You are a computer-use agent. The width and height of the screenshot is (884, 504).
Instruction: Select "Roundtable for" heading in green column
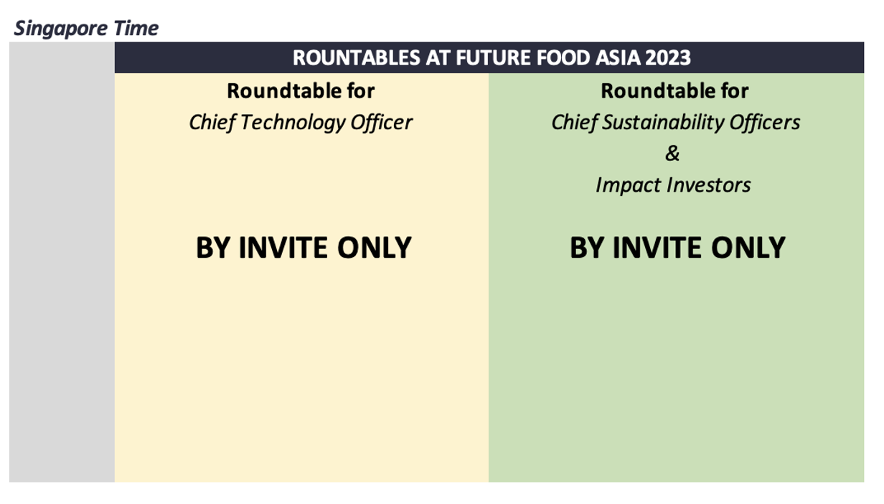(674, 91)
